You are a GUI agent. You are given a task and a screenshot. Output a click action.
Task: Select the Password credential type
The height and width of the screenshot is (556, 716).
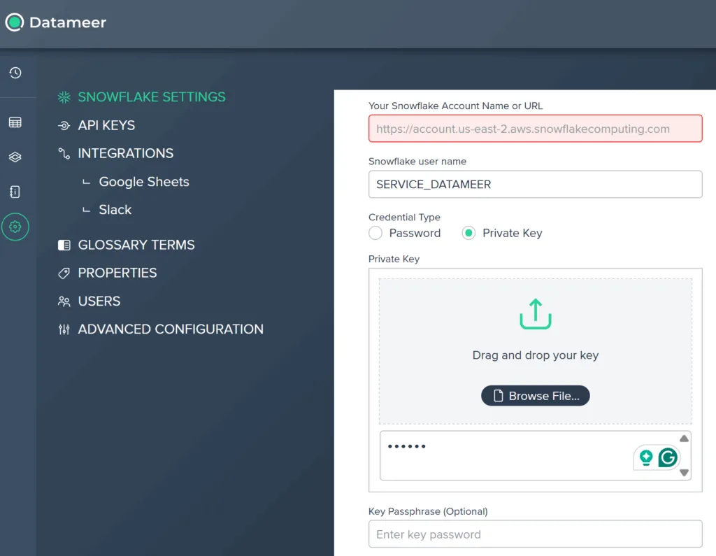click(375, 233)
